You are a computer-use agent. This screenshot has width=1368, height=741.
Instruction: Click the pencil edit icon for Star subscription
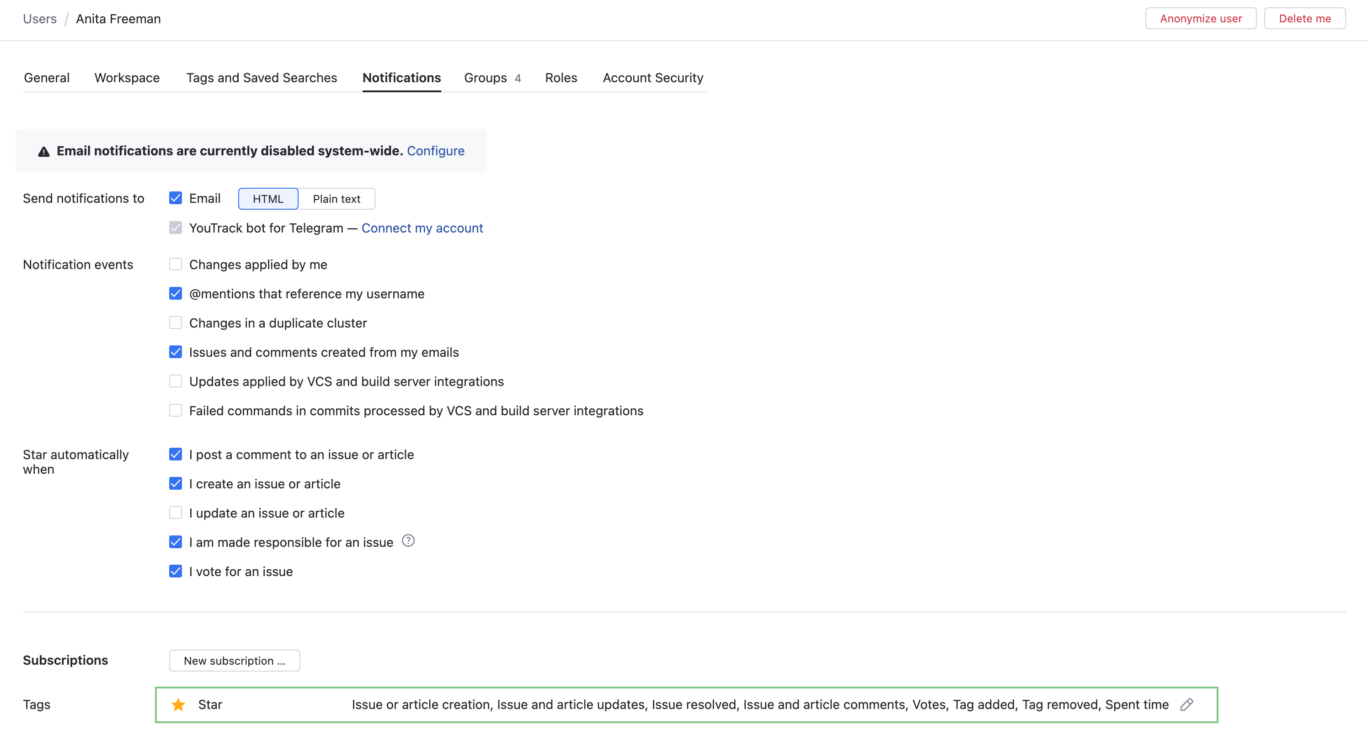pyautogui.click(x=1186, y=704)
